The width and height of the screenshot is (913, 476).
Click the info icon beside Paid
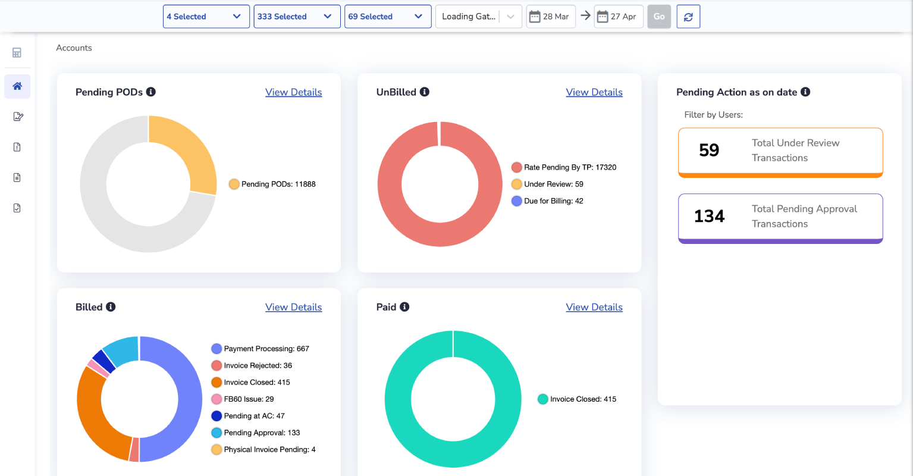404,306
